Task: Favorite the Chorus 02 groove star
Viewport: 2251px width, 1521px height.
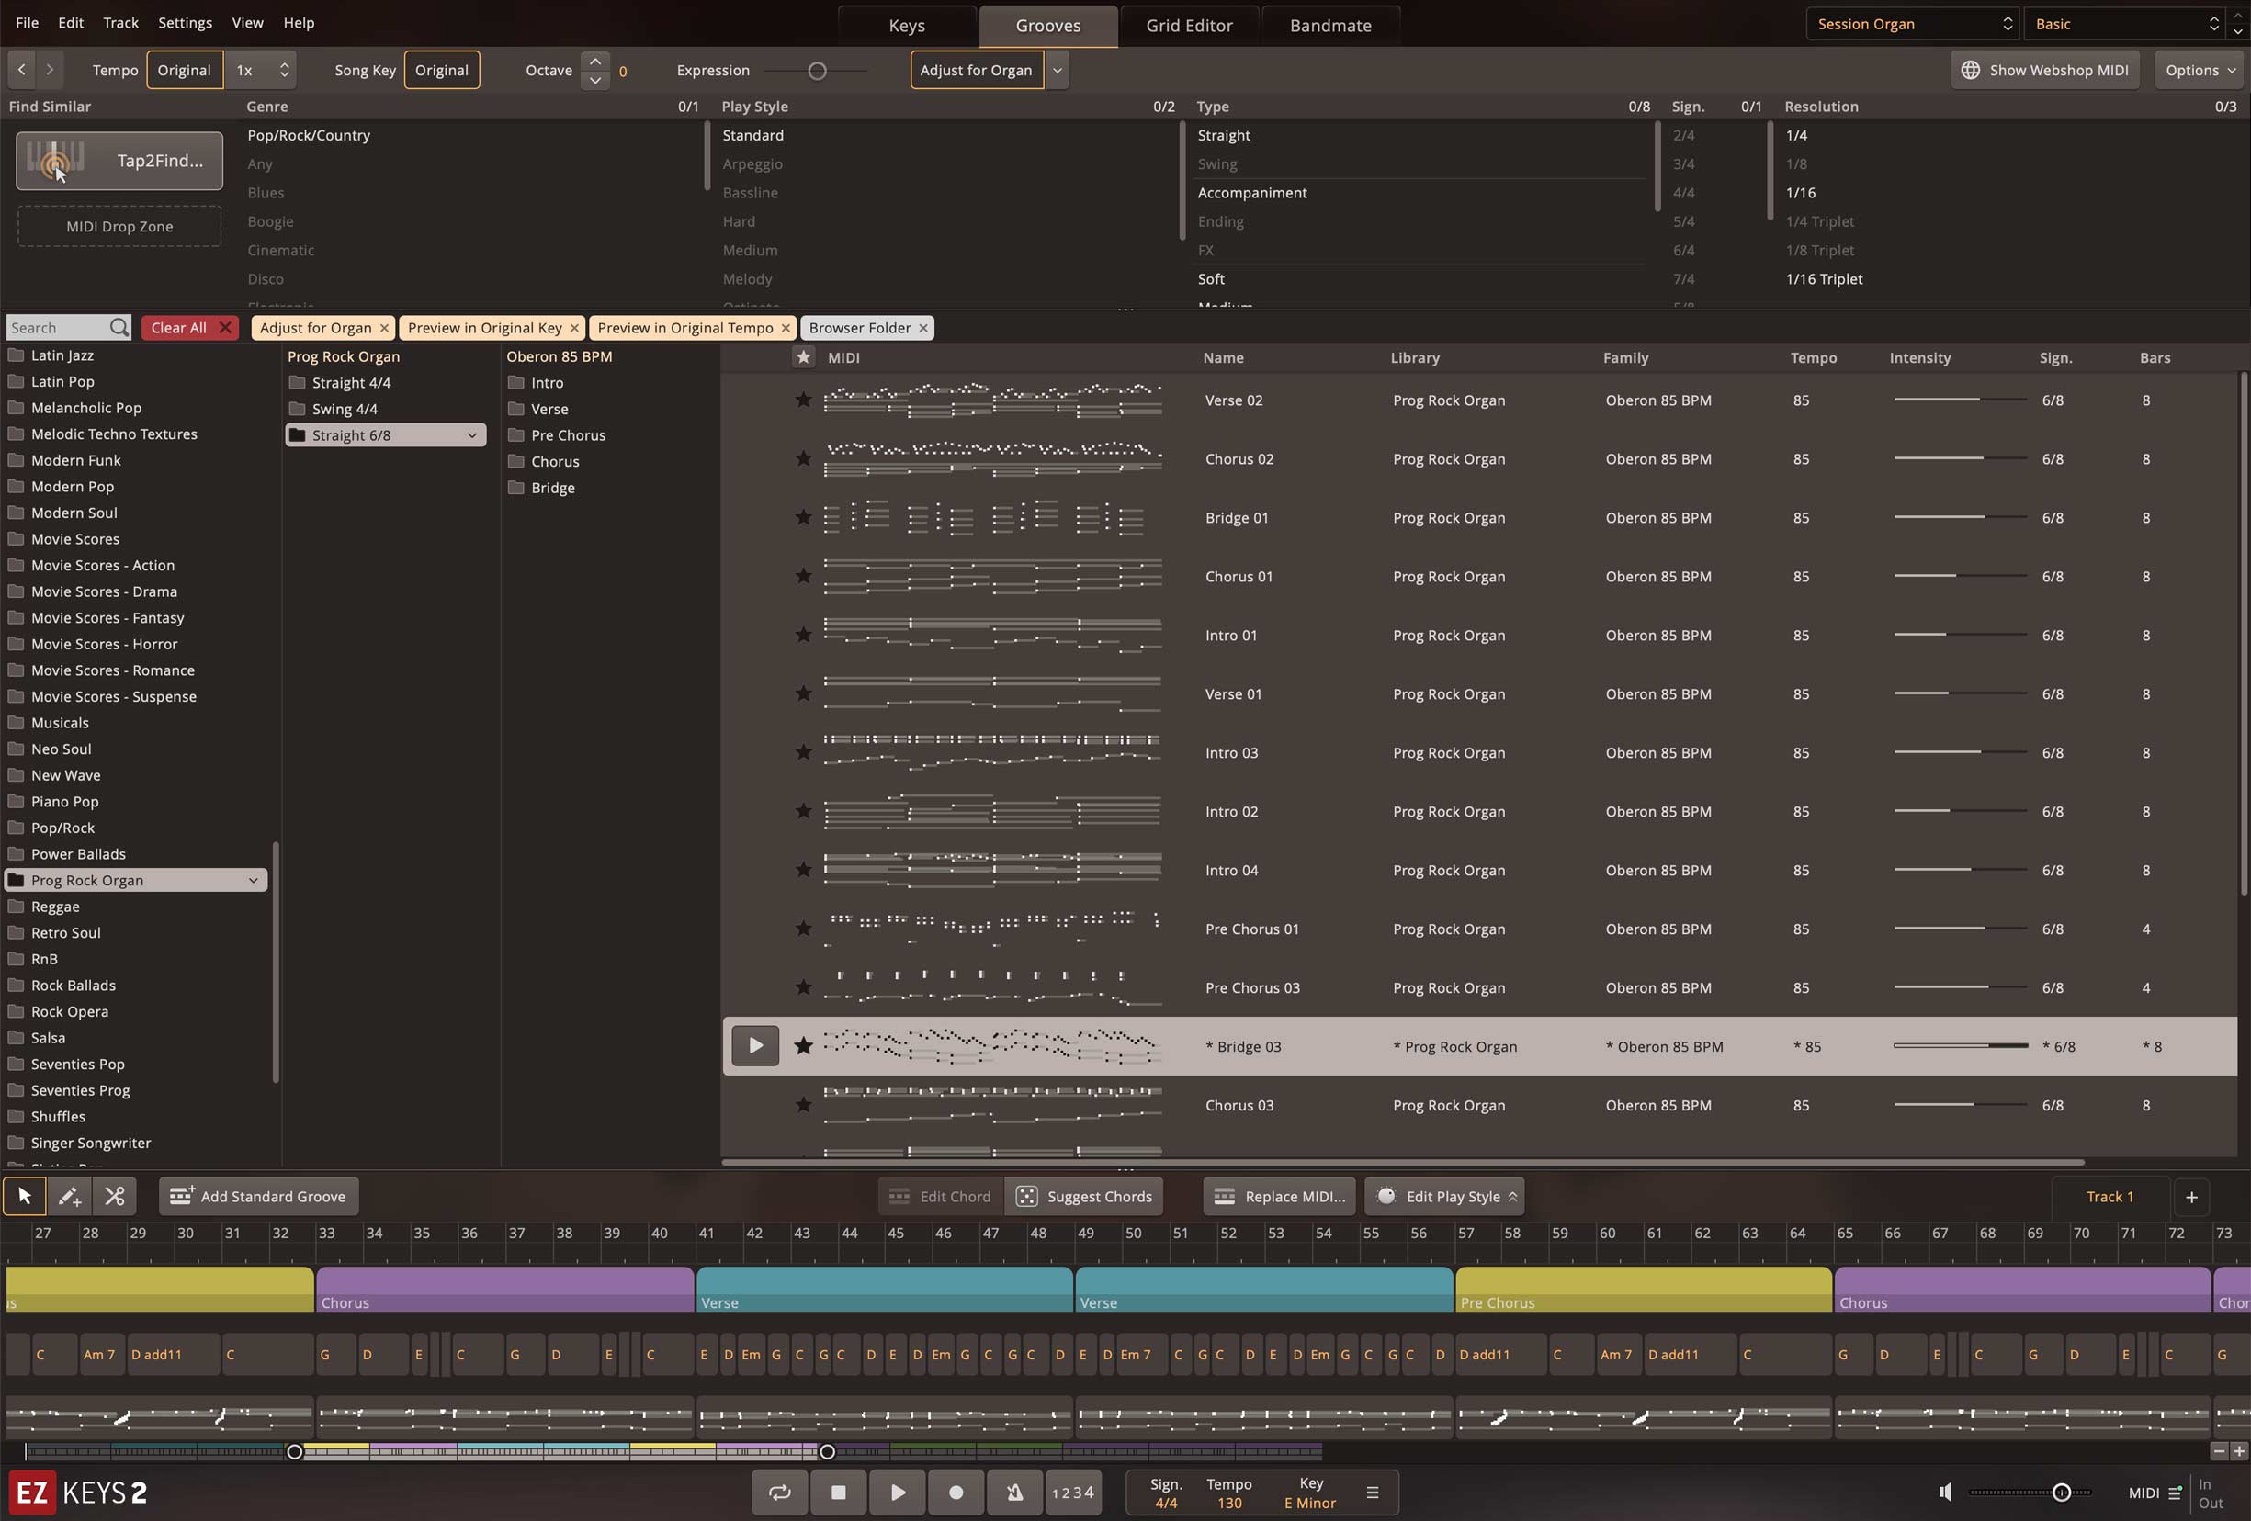Action: pos(803,458)
